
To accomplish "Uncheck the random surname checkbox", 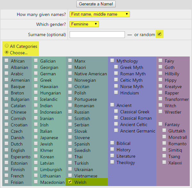I will point(160,34).
